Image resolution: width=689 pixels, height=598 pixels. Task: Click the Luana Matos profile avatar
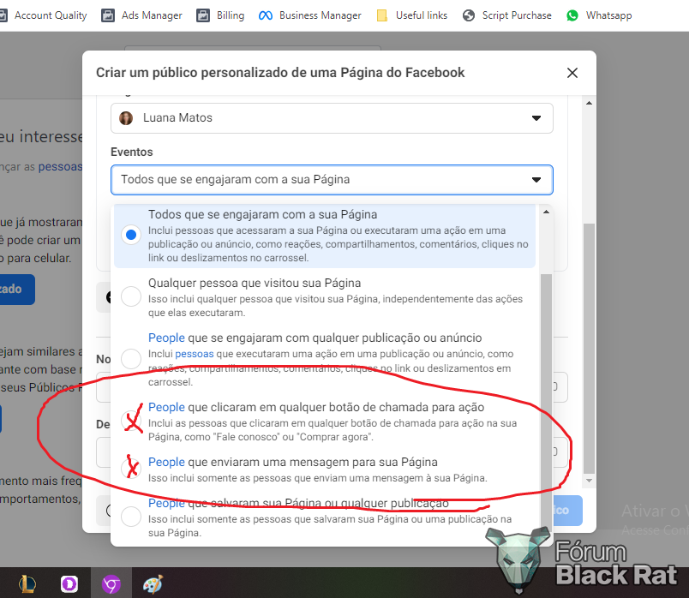tap(126, 118)
